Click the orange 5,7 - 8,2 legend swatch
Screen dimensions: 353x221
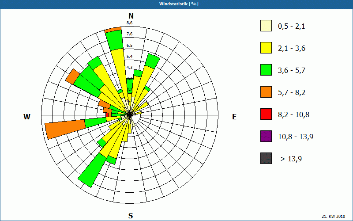coord(266,92)
